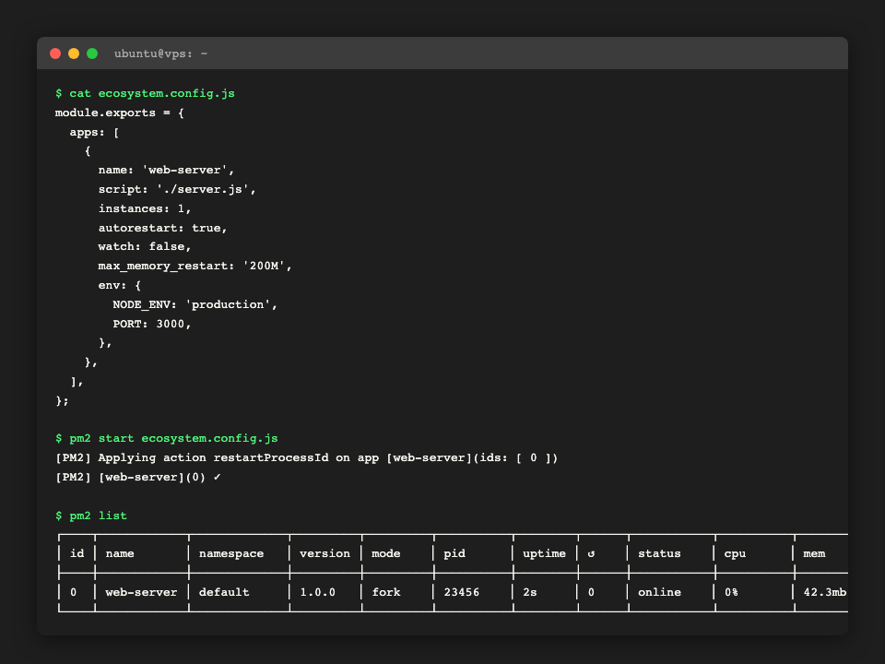Click the yellow minimize window button
Viewport: 885px width, 664px height.
[74, 53]
